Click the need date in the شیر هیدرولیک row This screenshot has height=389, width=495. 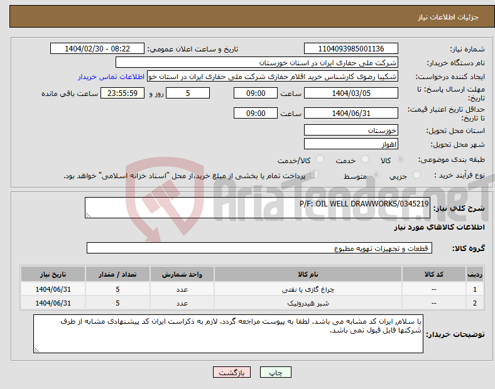(53, 303)
